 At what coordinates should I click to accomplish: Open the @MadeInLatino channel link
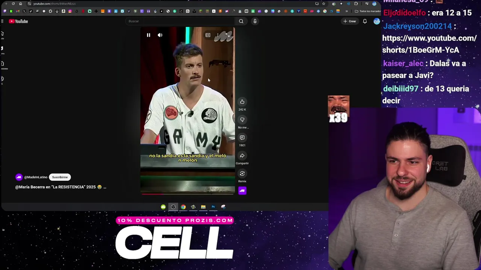click(36, 177)
